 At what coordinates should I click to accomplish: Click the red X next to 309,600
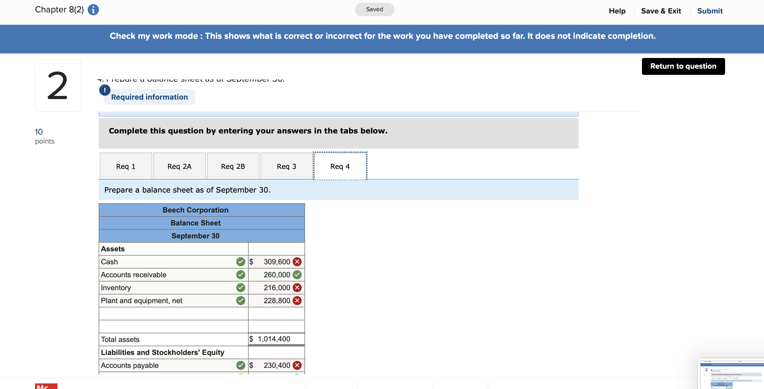pyautogui.click(x=297, y=262)
